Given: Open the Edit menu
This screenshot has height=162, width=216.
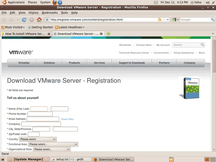Looking at the screenshot, I should (x=12, y=13).
